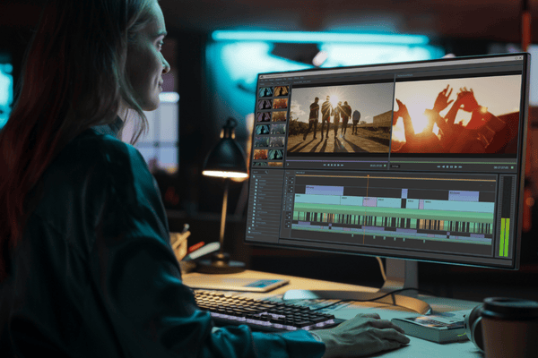Select top-left teal thumbnail in media bin

265,92
